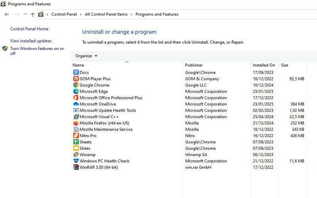Click the 93,5 MB size cell
Image resolution: width=317 pixels, height=198 pixels.
(x=296, y=79)
